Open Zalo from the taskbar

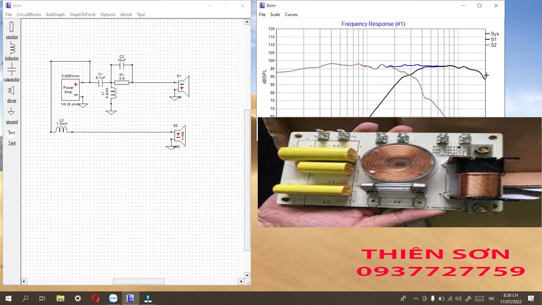point(113,298)
